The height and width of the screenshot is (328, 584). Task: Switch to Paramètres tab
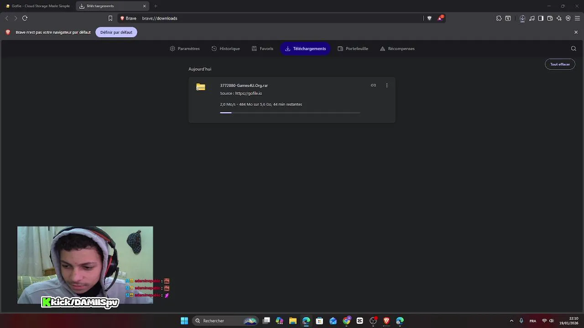[185, 48]
